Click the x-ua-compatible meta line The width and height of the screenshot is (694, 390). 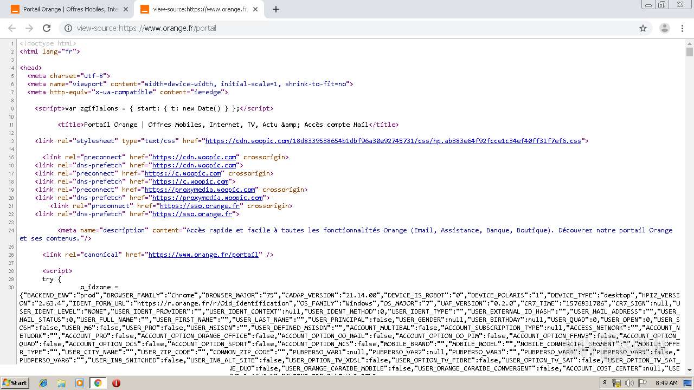coord(128,92)
